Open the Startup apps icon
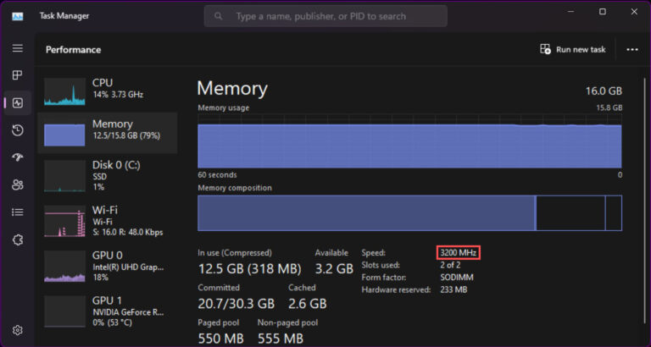Screen dimensions: 651x347 pyautogui.click(x=17, y=157)
